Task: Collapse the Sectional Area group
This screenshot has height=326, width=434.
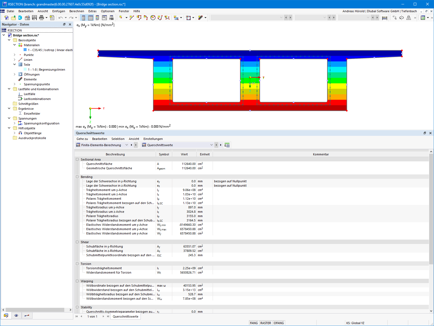Action: pos(77,159)
